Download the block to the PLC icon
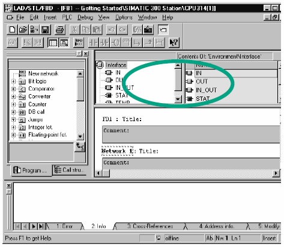Image resolution: width=284 pixels, height=247 pixels. click(148, 30)
